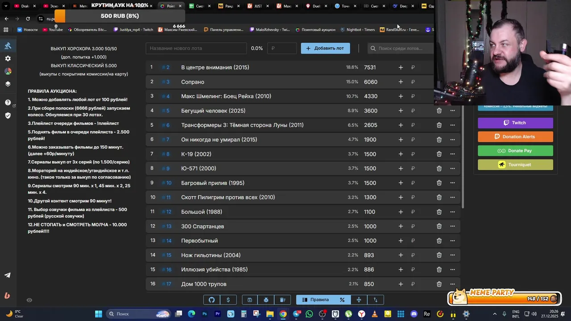Delete the Трансформеры 3 lot
571x321 pixels.
(439, 125)
